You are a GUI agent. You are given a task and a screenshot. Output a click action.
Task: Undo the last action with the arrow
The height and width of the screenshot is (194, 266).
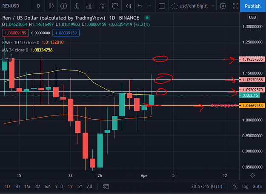pyautogui.click(x=140, y=6)
